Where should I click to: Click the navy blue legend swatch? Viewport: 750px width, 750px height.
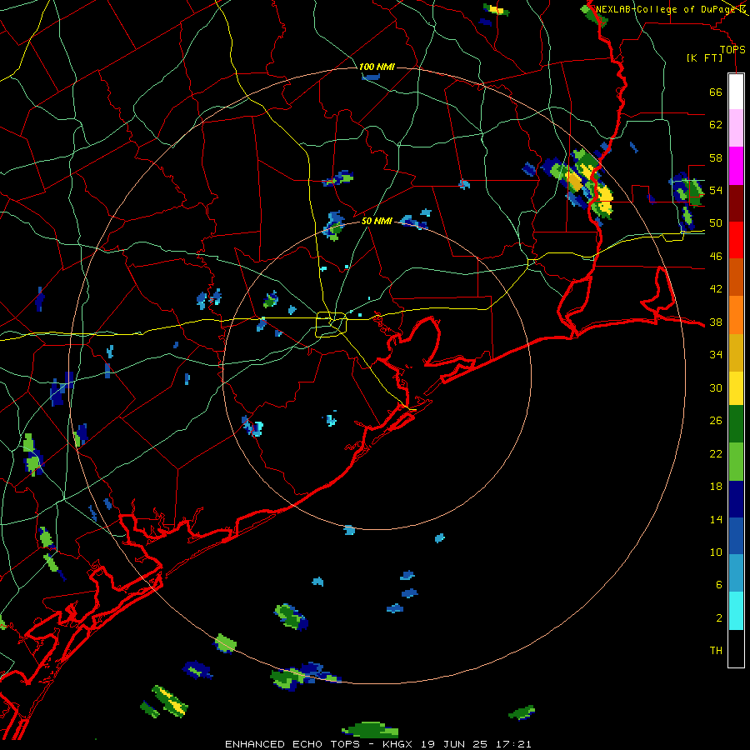(736, 499)
